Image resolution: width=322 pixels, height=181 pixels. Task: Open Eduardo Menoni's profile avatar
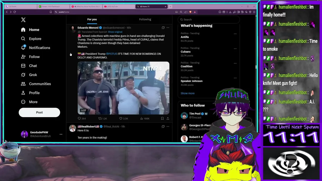click(72, 29)
